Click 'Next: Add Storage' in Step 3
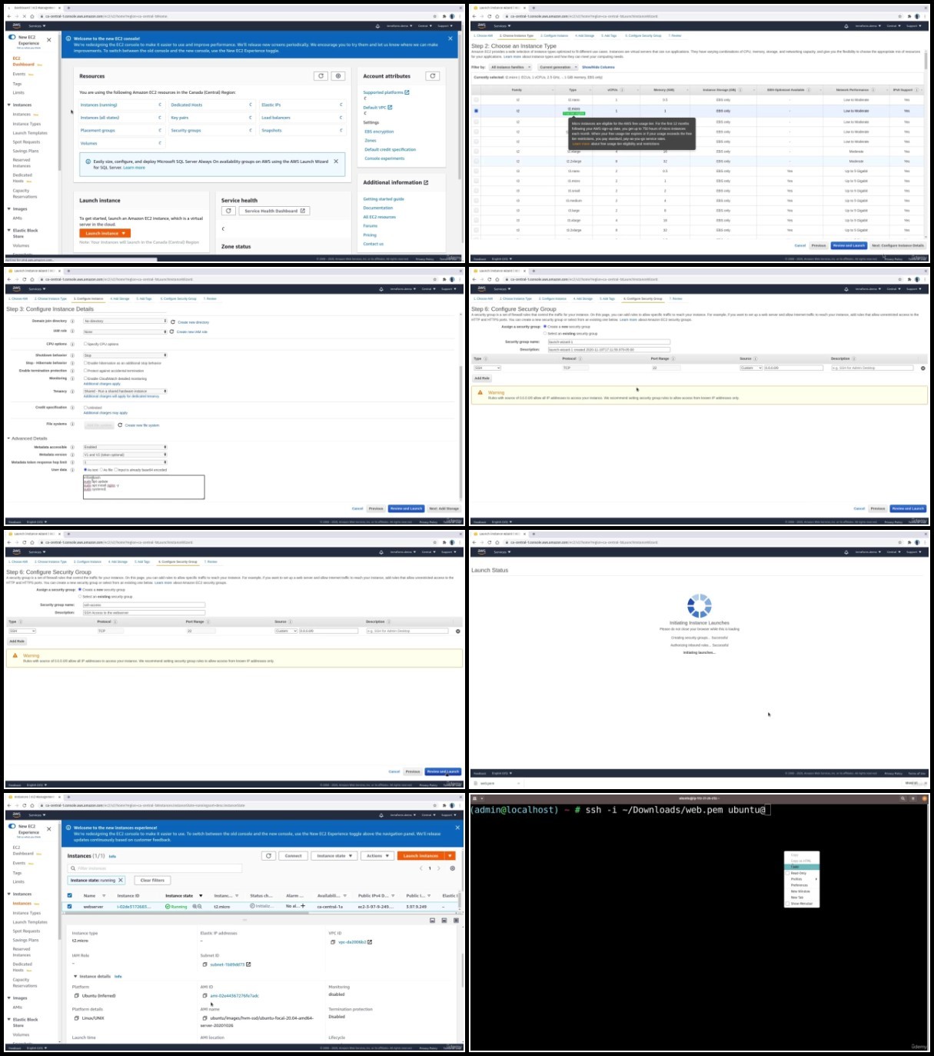934x1056 pixels. 444,508
